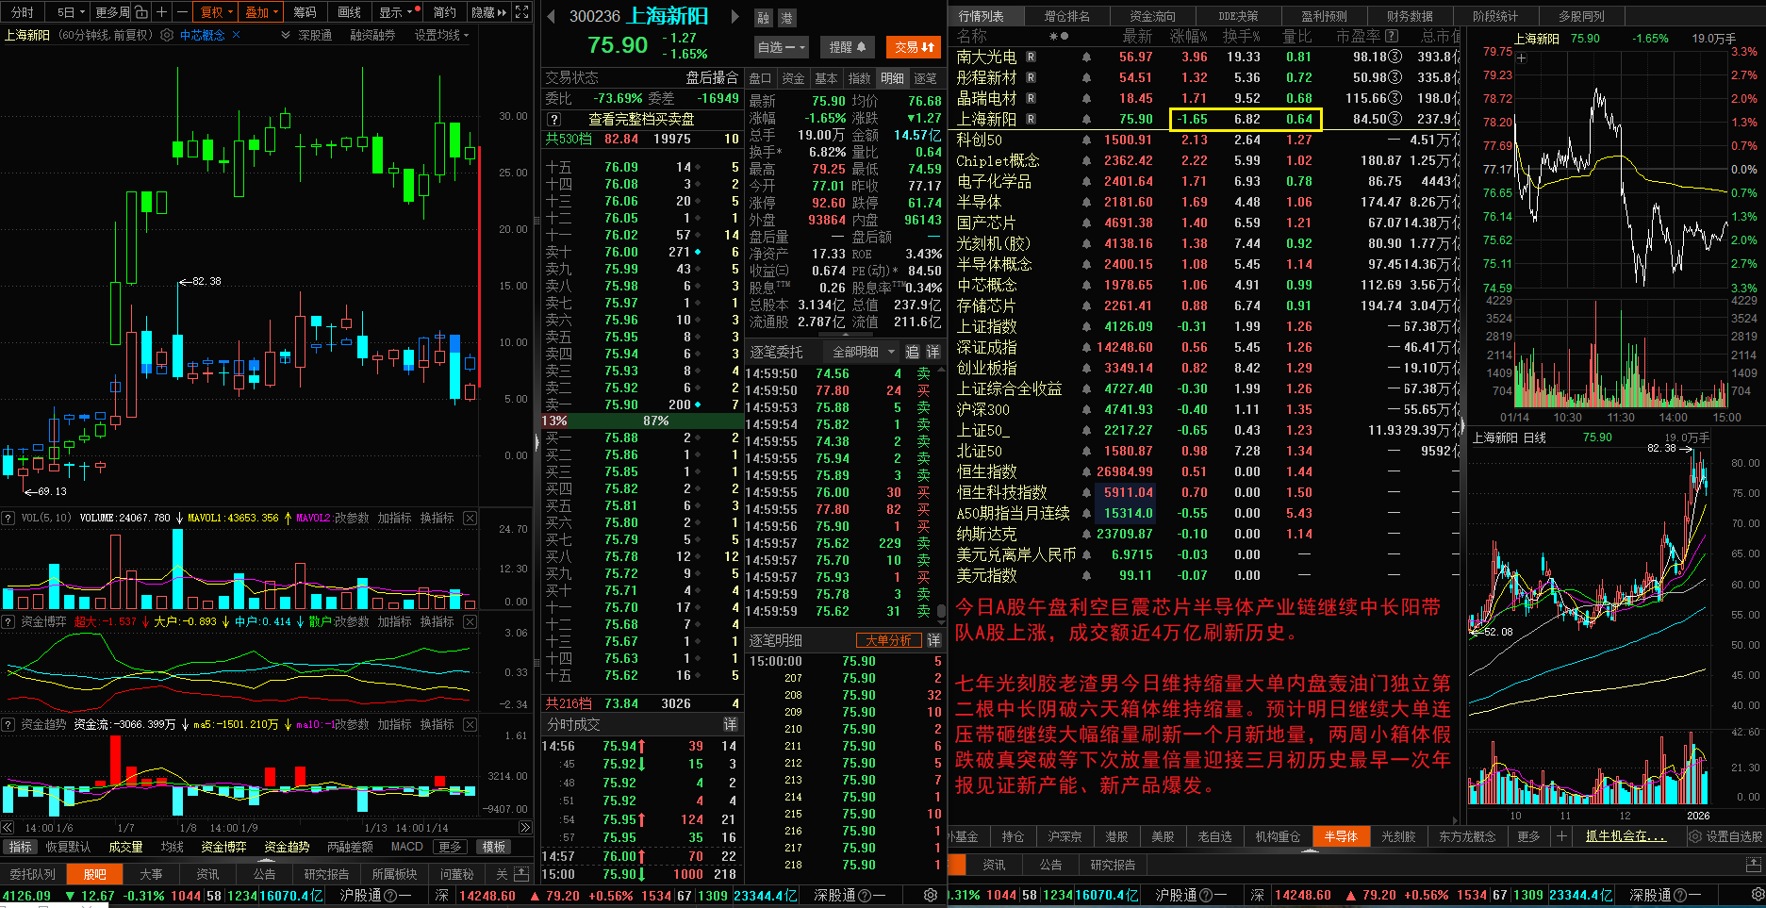Open help icon beside 查看完整档买卖盘
This screenshot has width=1766, height=908.
554,119
